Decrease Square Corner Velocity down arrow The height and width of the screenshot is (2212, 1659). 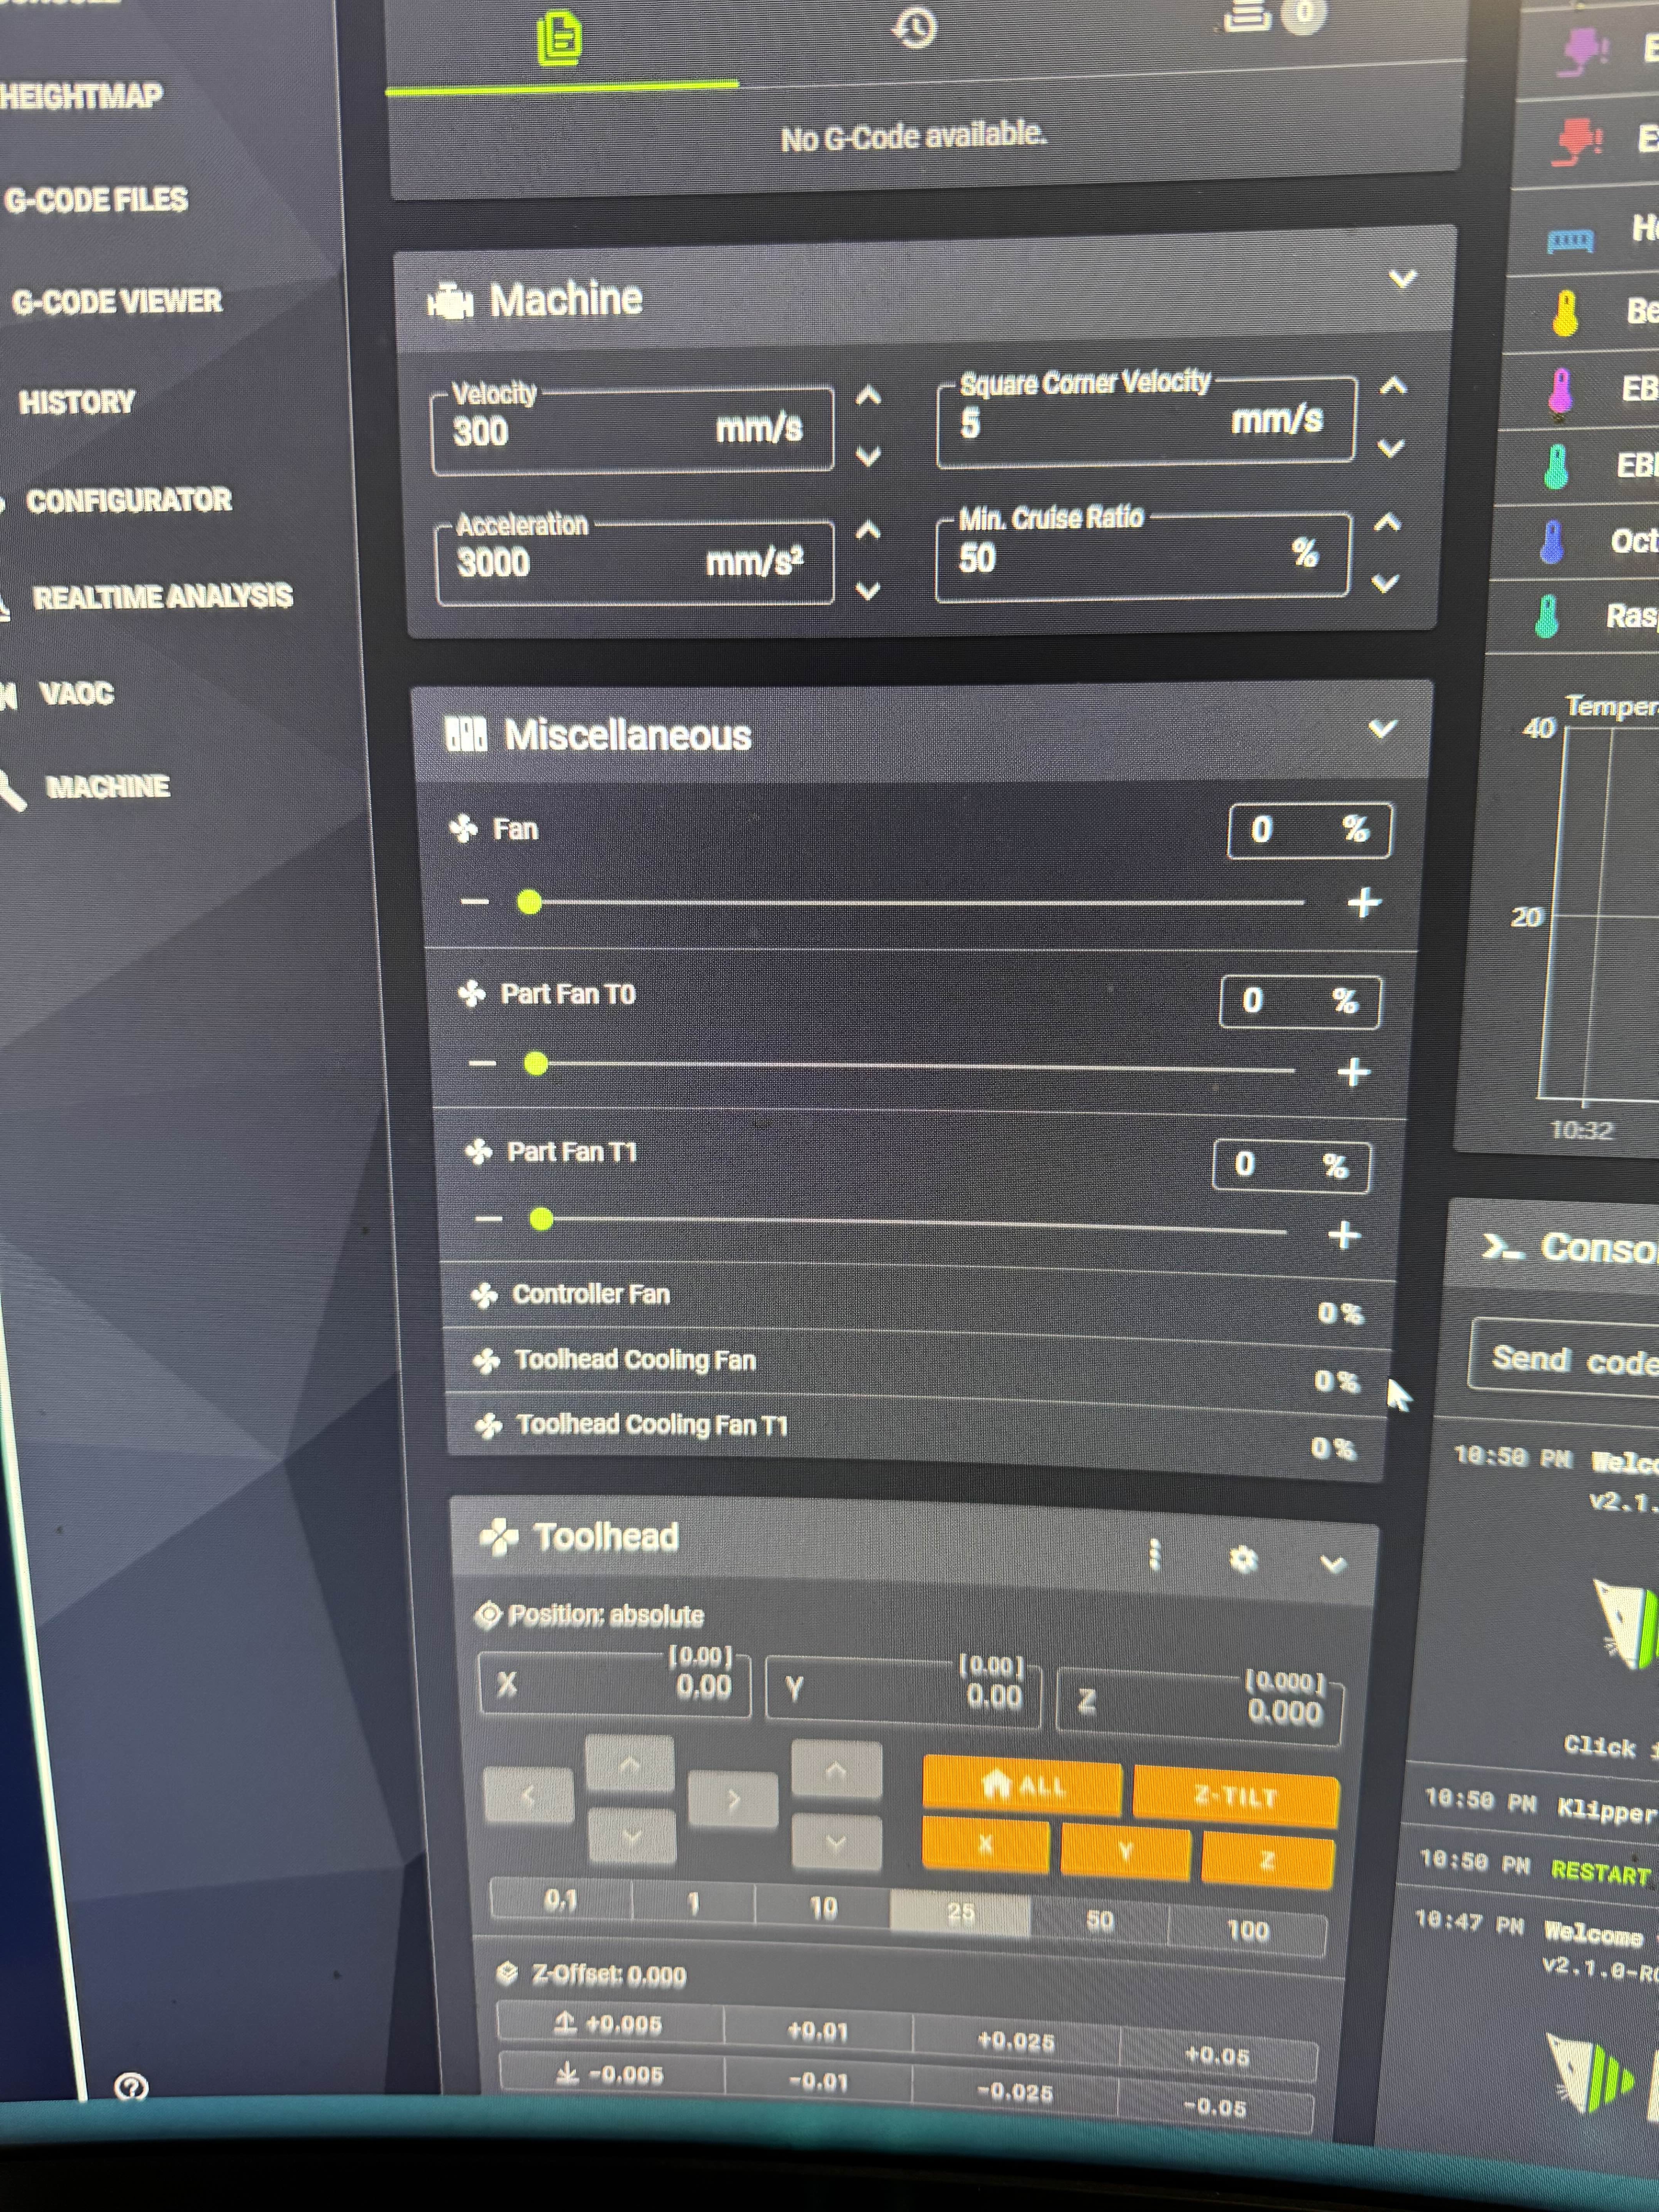point(1391,448)
